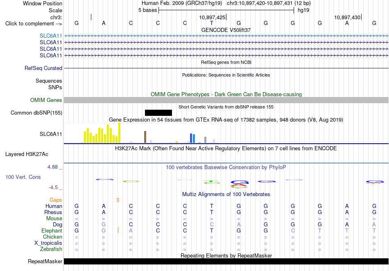The image size is (389, 271).
Task: Click the orange '3' gap count
Action: coord(118,200)
